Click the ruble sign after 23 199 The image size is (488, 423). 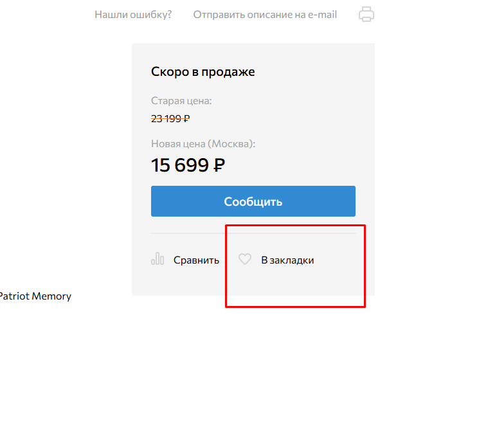tap(186, 118)
